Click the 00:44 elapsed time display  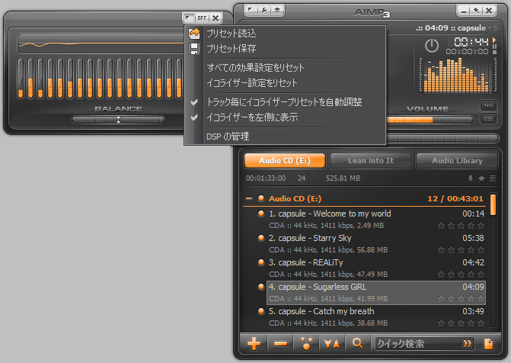(471, 41)
